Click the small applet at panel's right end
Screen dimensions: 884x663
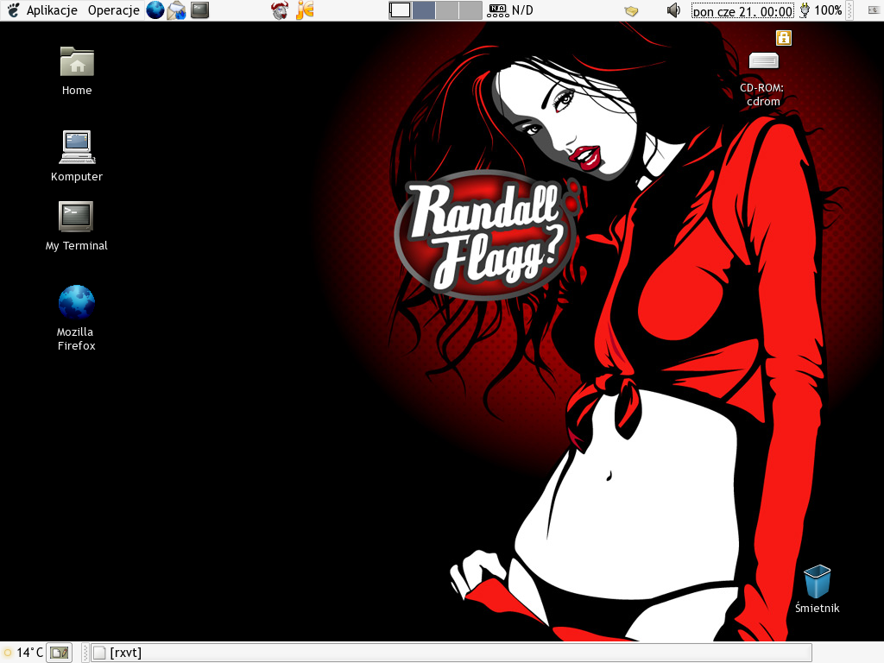[x=874, y=9]
